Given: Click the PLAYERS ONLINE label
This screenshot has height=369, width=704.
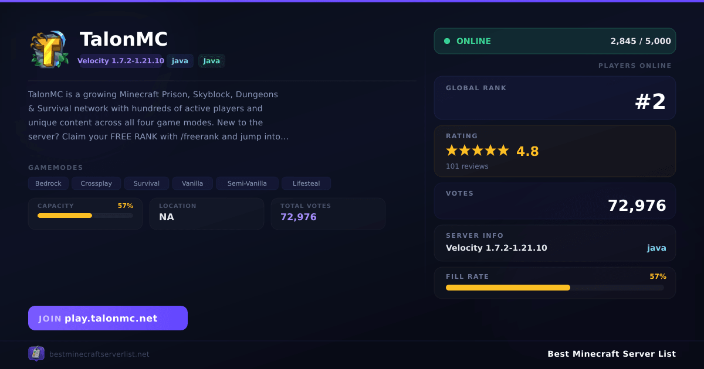Looking at the screenshot, I should 635,66.
